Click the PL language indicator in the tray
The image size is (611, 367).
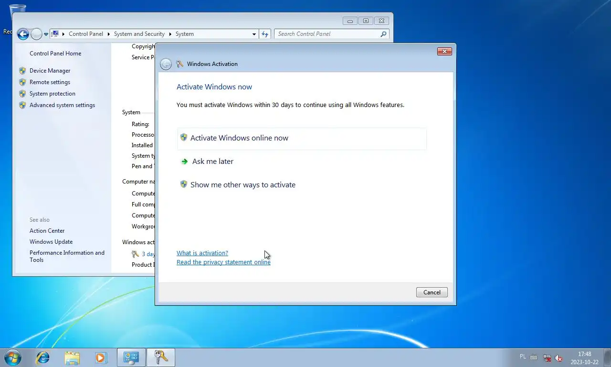[523, 357]
